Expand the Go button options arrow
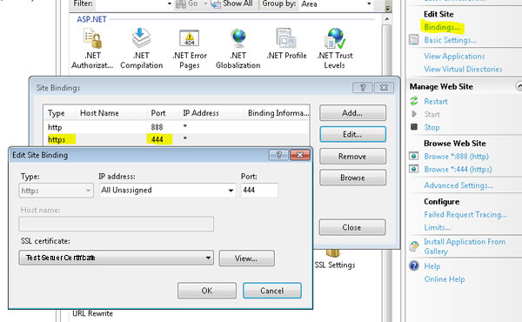This screenshot has height=322, width=522. click(205, 4)
